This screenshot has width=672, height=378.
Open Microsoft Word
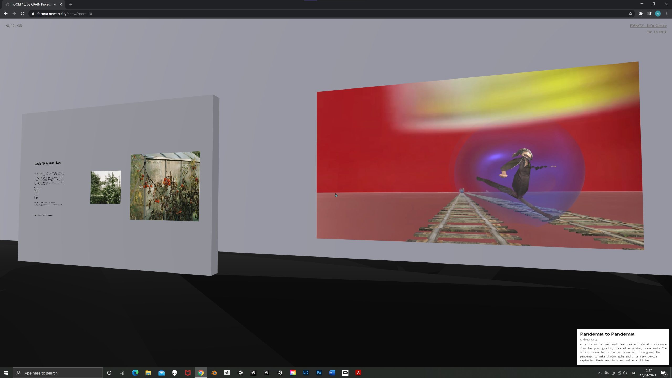point(332,373)
